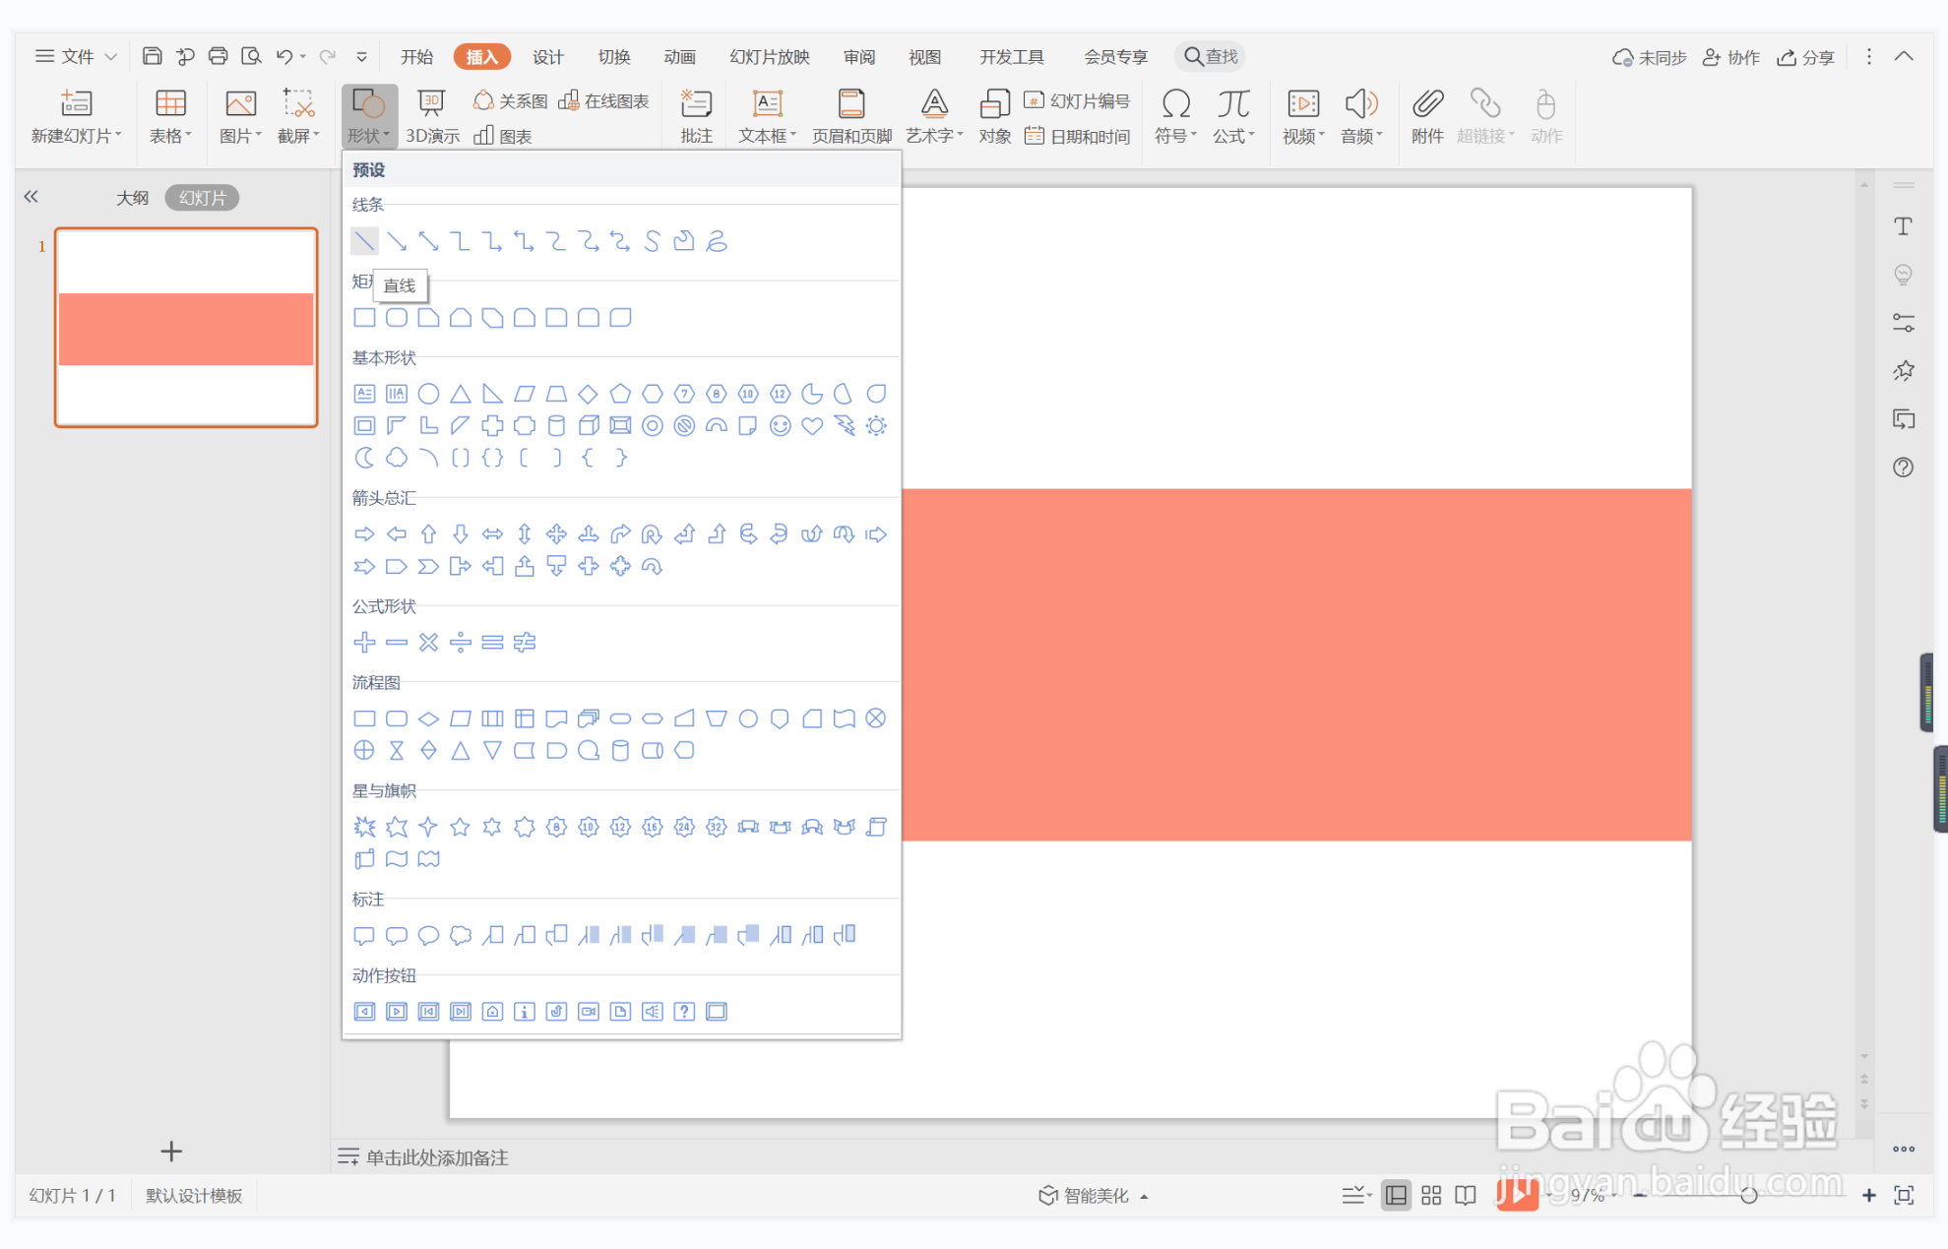This screenshot has height=1249, width=1948.
Task: Open the Design (设计) tab
Action: tap(547, 57)
